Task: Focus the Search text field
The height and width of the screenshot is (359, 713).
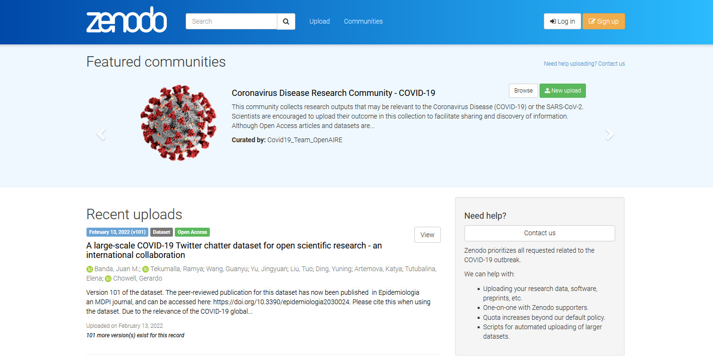Action: [x=231, y=21]
